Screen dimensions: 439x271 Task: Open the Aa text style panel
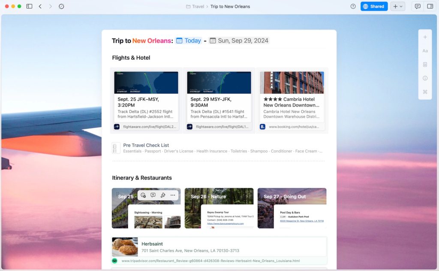(425, 51)
